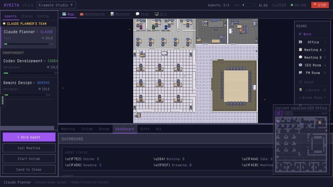Open the Git bottom tab
The height and width of the screenshot is (187, 333).
click(x=159, y=129)
